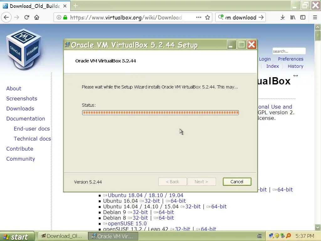The height and width of the screenshot is (241, 321).
Task: Download Debian 8 64-bit build
Action: 166,218
